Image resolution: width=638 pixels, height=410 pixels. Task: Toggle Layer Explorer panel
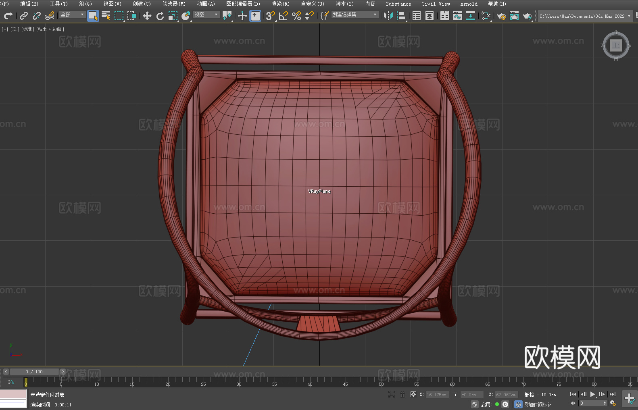[x=430, y=16]
